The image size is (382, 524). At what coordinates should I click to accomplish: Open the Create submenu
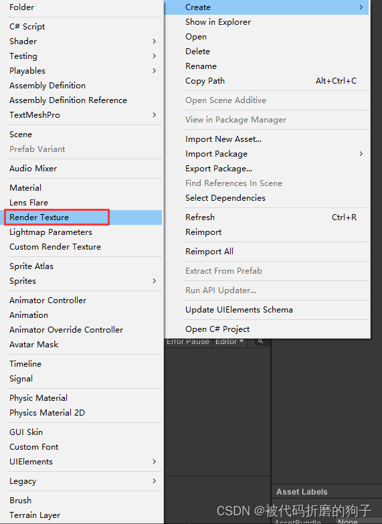tap(267, 7)
